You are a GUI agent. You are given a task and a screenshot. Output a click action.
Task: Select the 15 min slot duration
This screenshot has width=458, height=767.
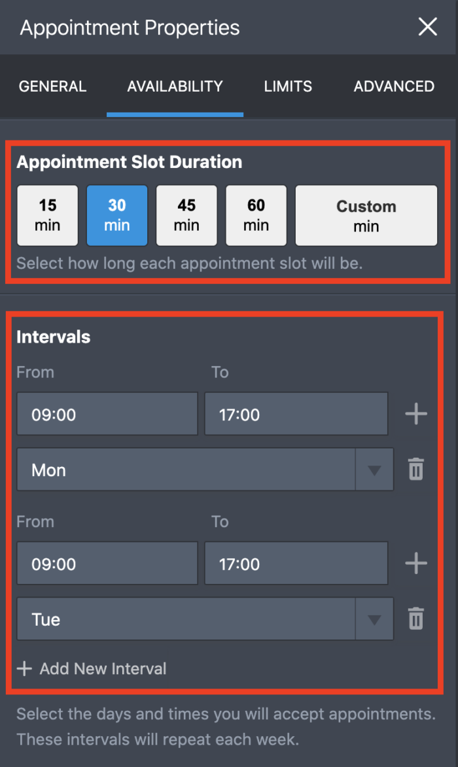(47, 215)
